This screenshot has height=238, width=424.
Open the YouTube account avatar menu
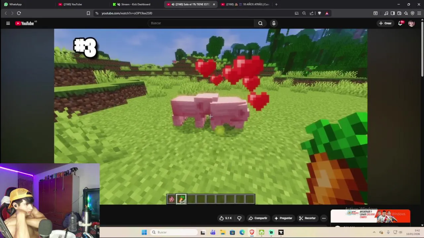pyautogui.click(x=411, y=23)
